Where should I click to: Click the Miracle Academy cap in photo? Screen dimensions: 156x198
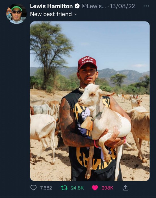point(87,63)
